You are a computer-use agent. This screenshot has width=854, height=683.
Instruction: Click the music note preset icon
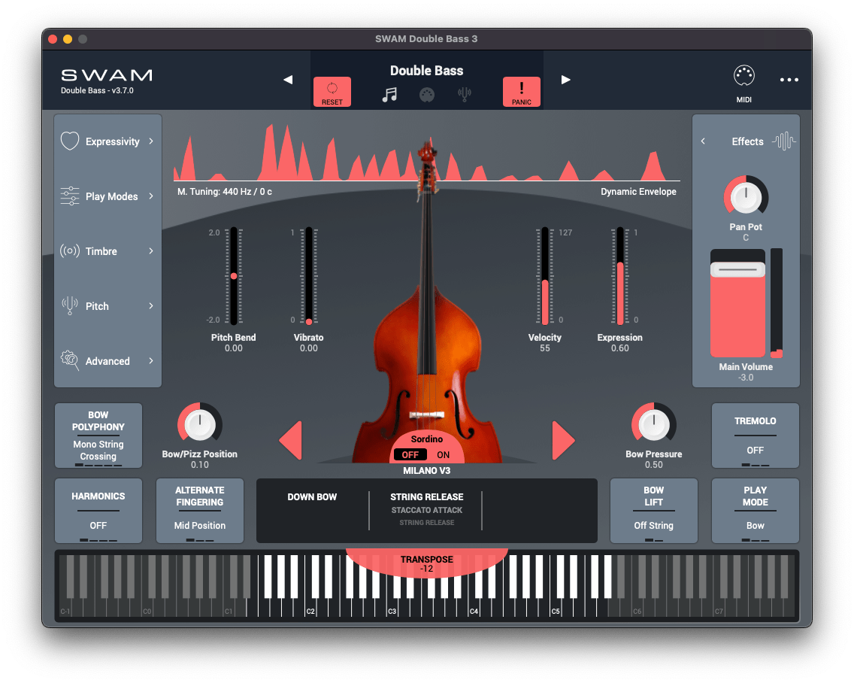point(390,96)
